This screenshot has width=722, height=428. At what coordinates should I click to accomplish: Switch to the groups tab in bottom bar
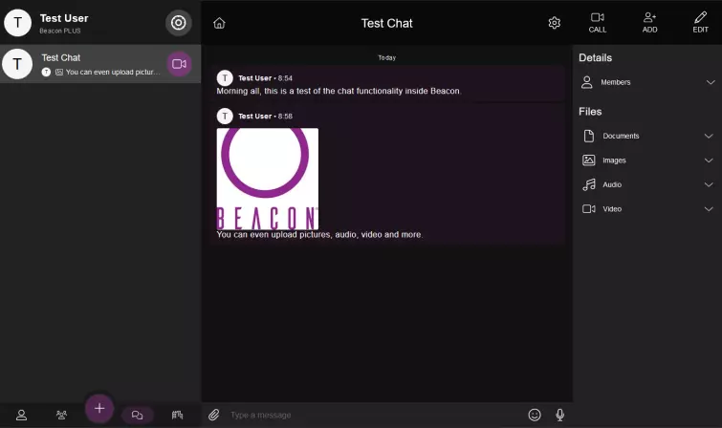[61, 415]
